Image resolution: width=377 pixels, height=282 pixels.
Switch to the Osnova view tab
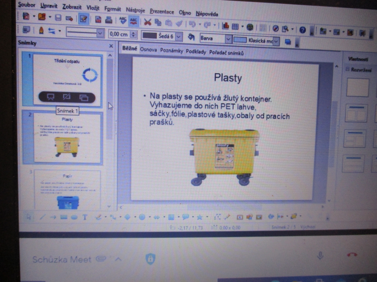[148, 49]
